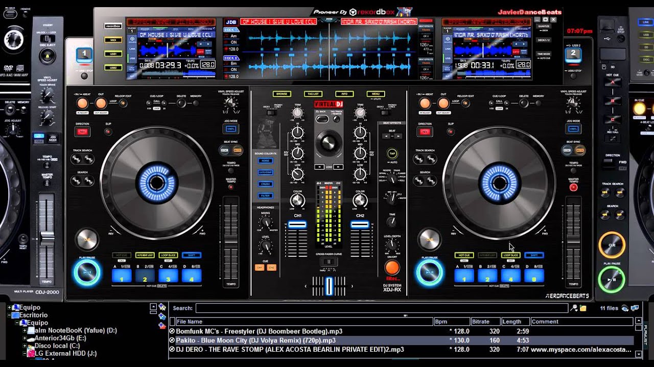
Task: Set loop IN point on right deck
Action: [425, 103]
